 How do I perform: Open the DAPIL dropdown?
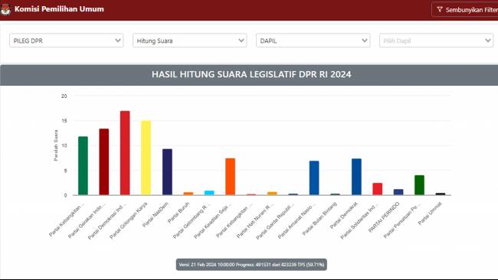tap(313, 41)
